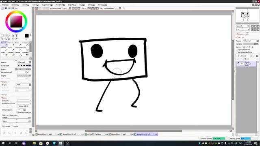Select the rectangular selection tool

pos(2,36)
